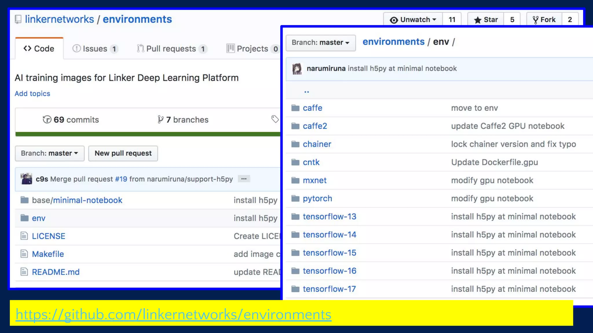Open the linkernetworks owner link
This screenshot has height=333, width=593.
coord(59,19)
